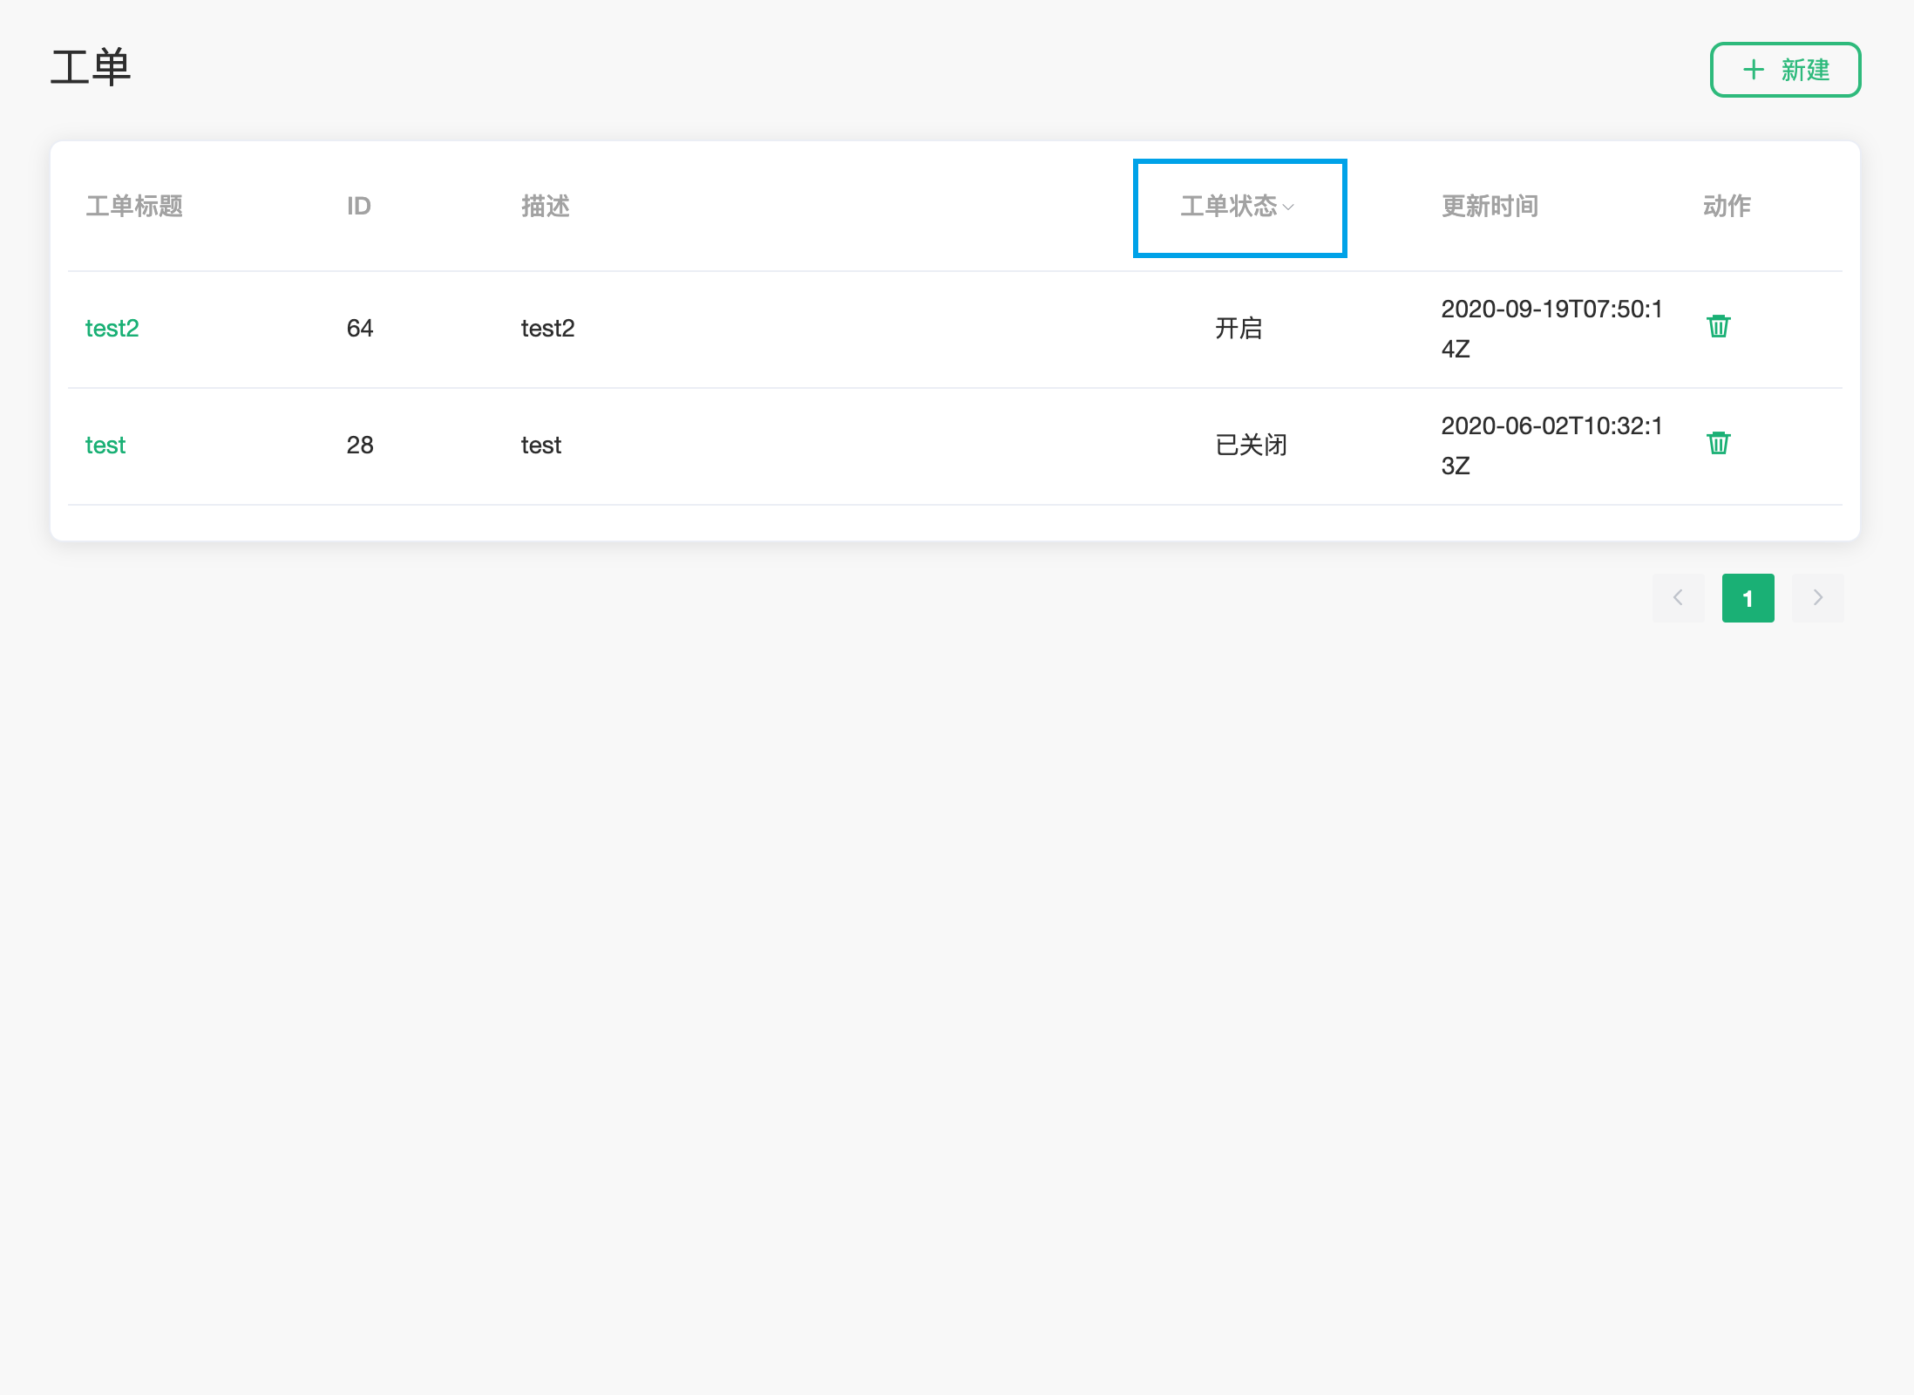
Task: Create a new ticket with 新建
Action: click(1803, 70)
